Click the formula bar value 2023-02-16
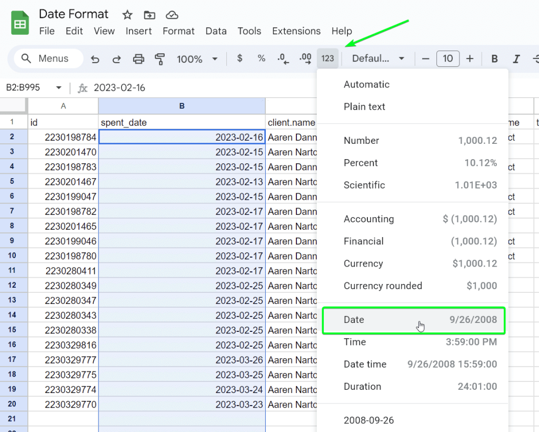 [x=119, y=88]
